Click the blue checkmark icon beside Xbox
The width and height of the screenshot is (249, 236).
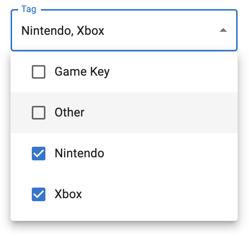pyautogui.click(x=39, y=194)
